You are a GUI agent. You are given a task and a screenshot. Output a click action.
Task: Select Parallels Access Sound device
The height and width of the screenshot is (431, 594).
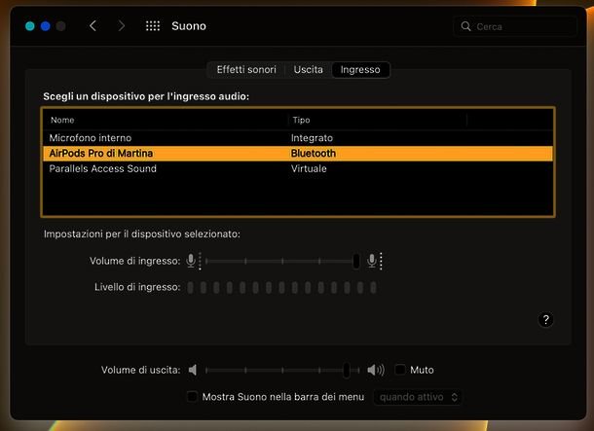(x=298, y=168)
